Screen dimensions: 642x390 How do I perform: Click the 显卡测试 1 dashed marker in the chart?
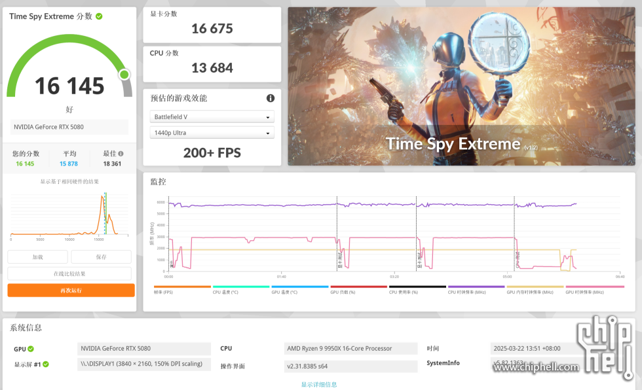click(x=337, y=233)
